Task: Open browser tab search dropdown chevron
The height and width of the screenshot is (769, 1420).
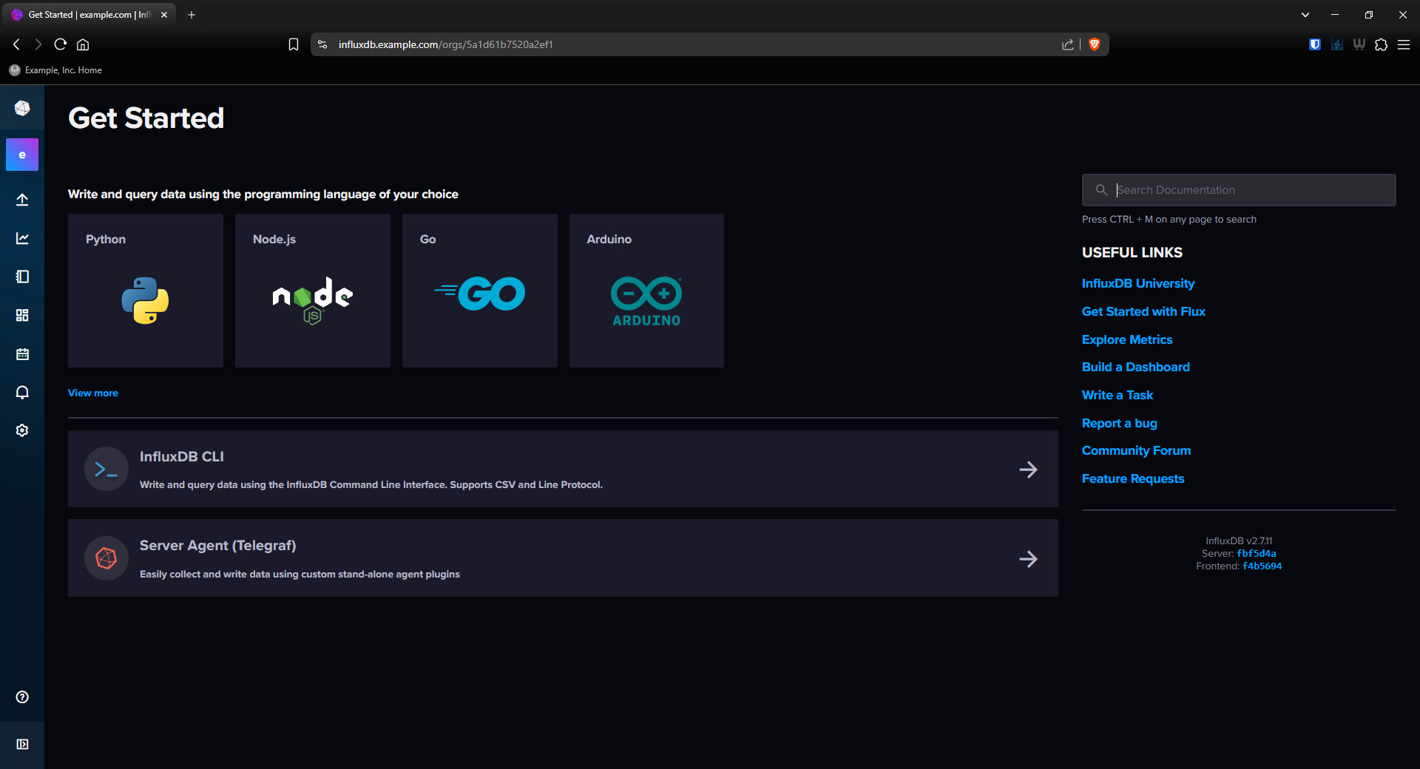Action: (x=1305, y=15)
